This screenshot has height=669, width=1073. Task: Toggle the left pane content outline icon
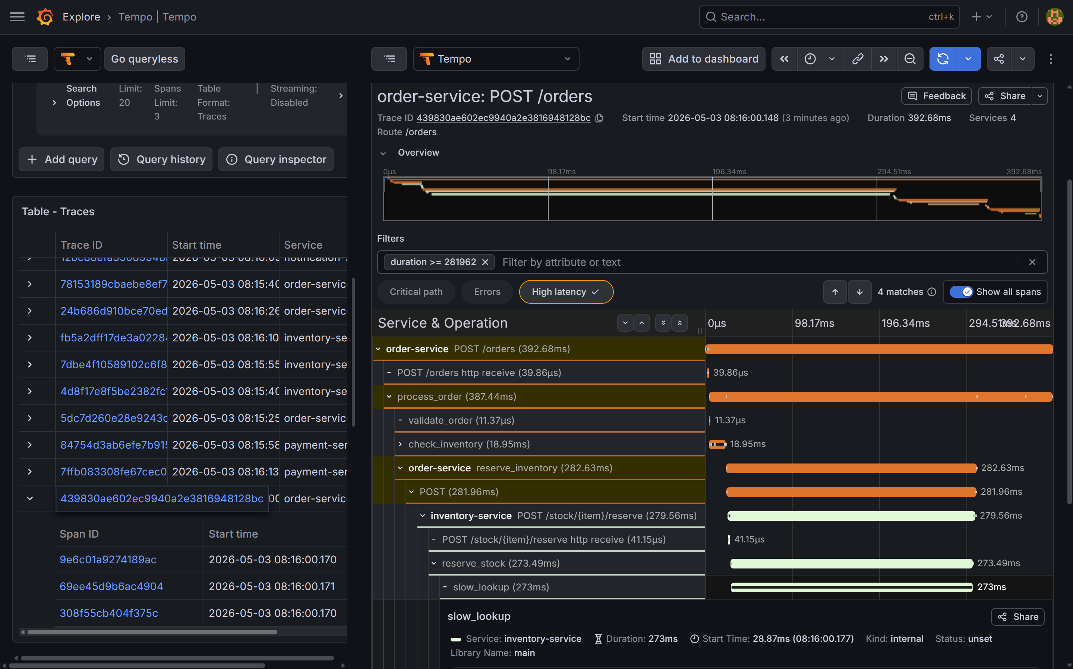point(30,59)
